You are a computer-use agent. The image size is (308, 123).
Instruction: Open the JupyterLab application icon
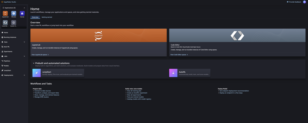[x=5, y=13]
